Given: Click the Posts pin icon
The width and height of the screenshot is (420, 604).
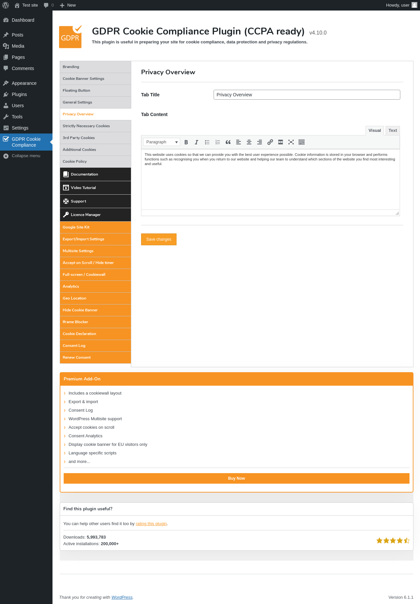Looking at the screenshot, I should click(6, 35).
